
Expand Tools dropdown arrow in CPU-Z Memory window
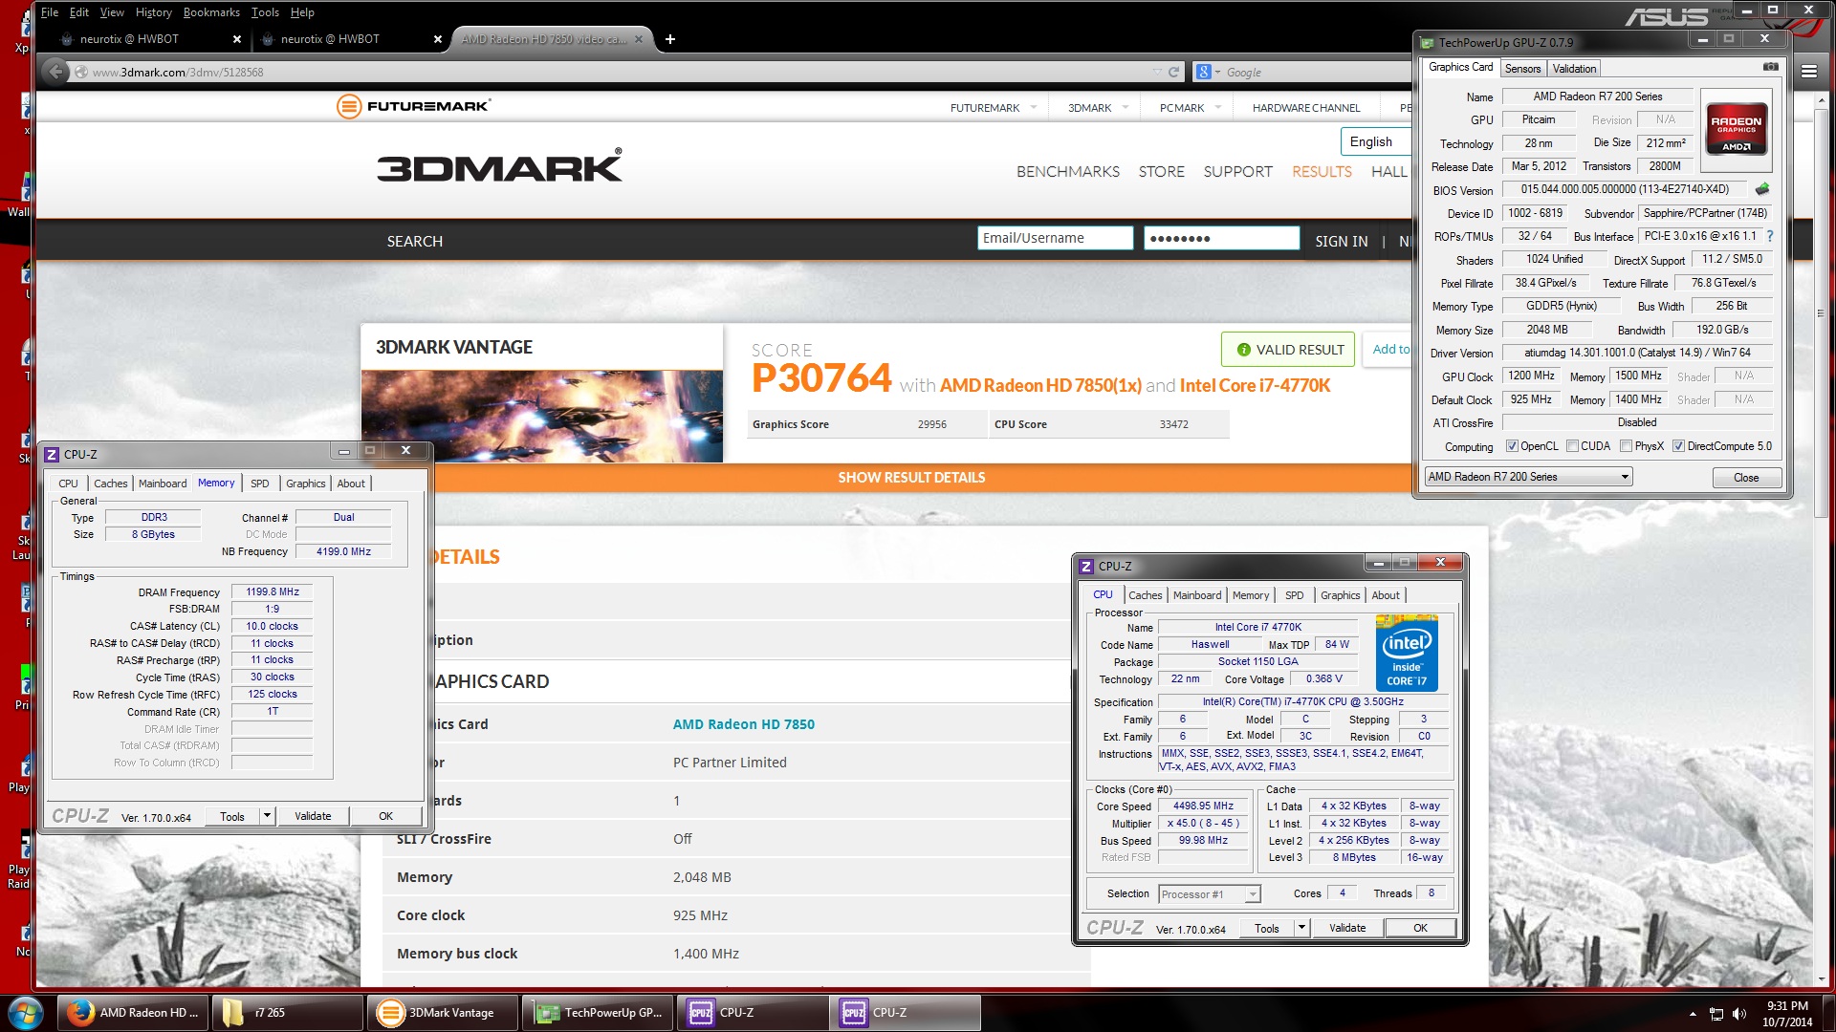pyautogui.click(x=268, y=816)
